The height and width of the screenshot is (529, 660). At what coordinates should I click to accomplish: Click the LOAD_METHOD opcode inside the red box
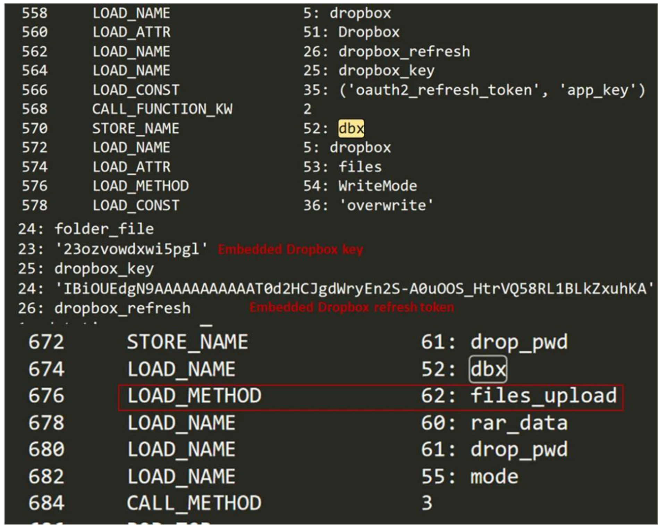tap(194, 396)
